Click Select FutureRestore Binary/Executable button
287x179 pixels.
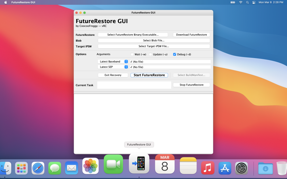(133, 35)
